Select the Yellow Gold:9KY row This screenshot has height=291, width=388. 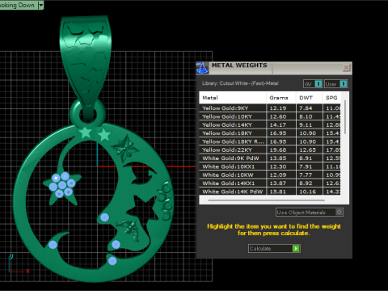pos(270,108)
